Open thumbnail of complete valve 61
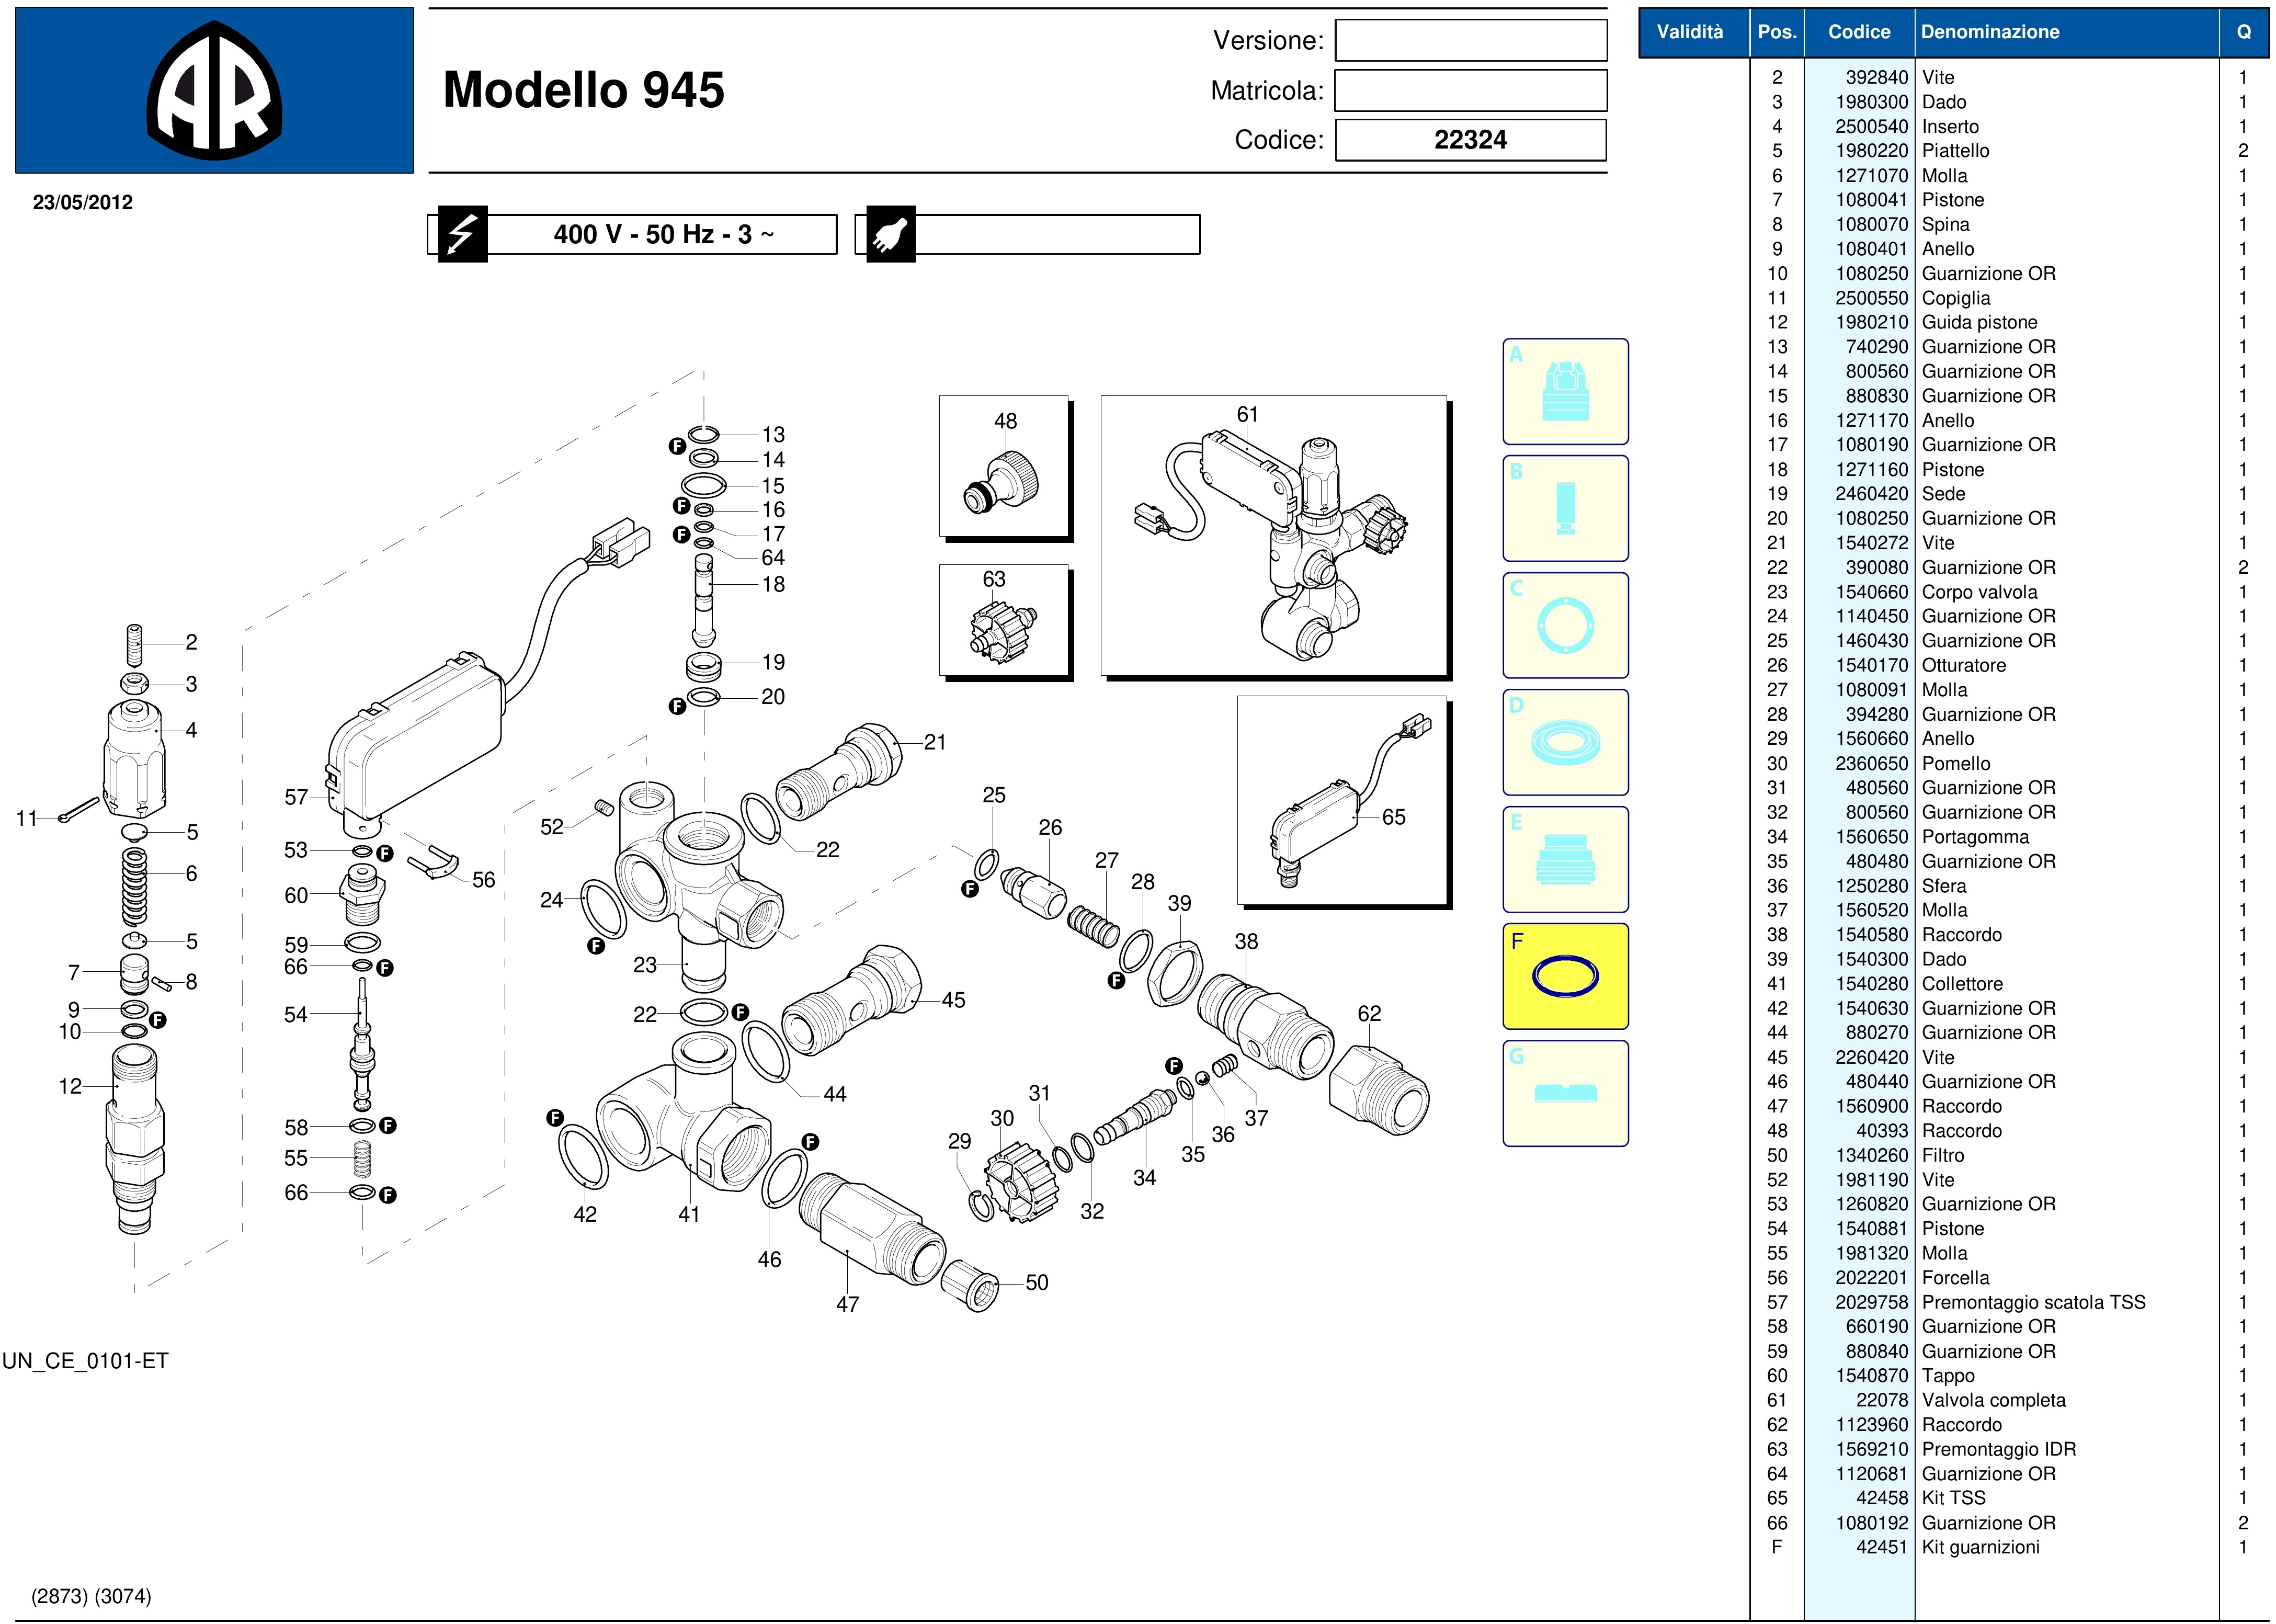 click(1274, 536)
